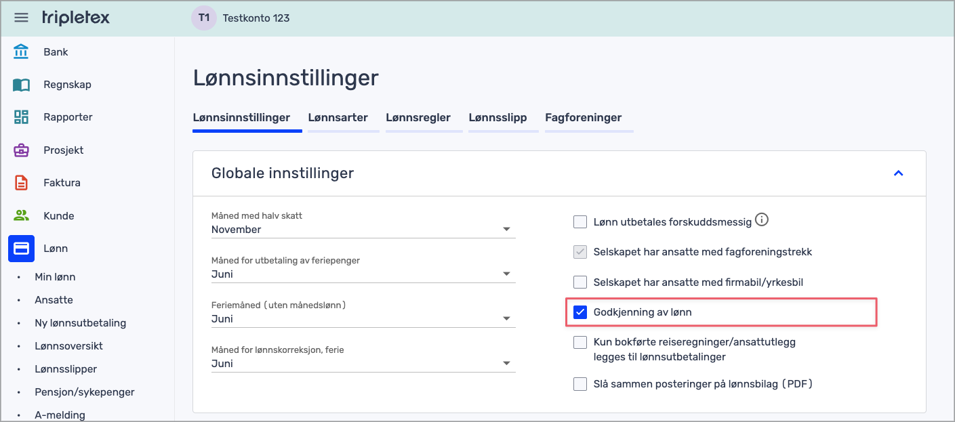Open Prosjekt briefcase icon
This screenshot has height=422, width=955.
click(x=21, y=150)
